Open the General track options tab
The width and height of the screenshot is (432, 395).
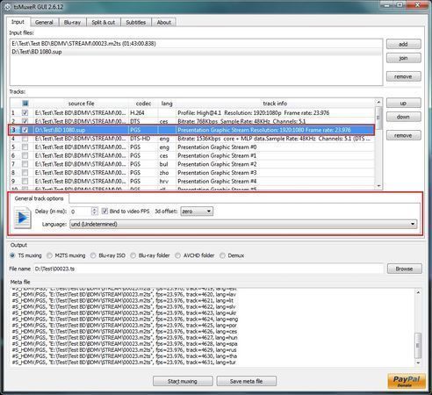pyautogui.click(x=39, y=198)
